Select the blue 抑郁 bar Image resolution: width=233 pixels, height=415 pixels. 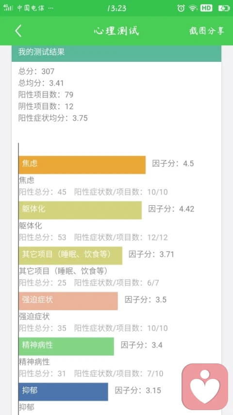(x=64, y=392)
